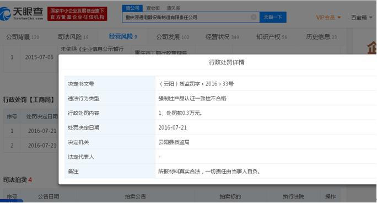Click the 云阳县质监局 authority value

174,142
